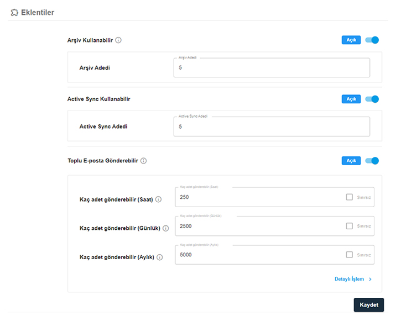This screenshot has height=321, width=396.
Task: Toggle the Arşiv Kullanabilir switch
Action: (372, 40)
